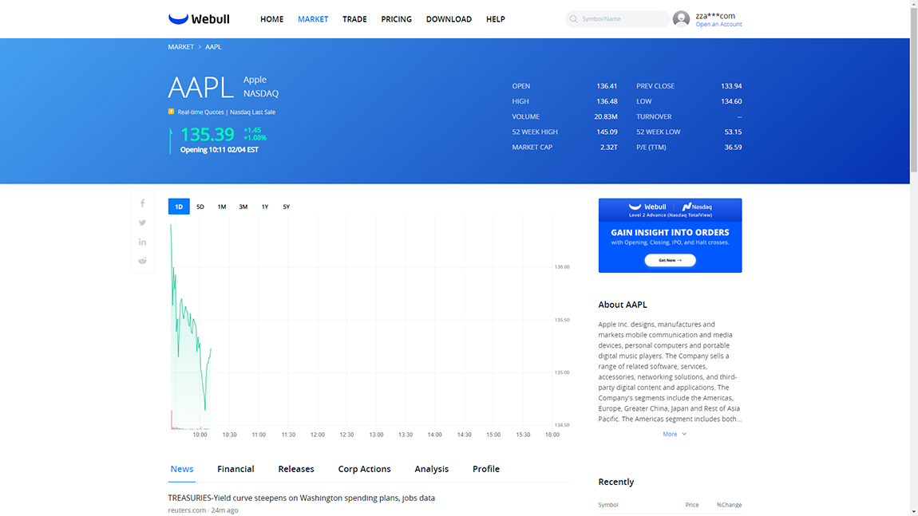Open the MARKET menu item
This screenshot has height=516, width=918.
pos(313,19)
